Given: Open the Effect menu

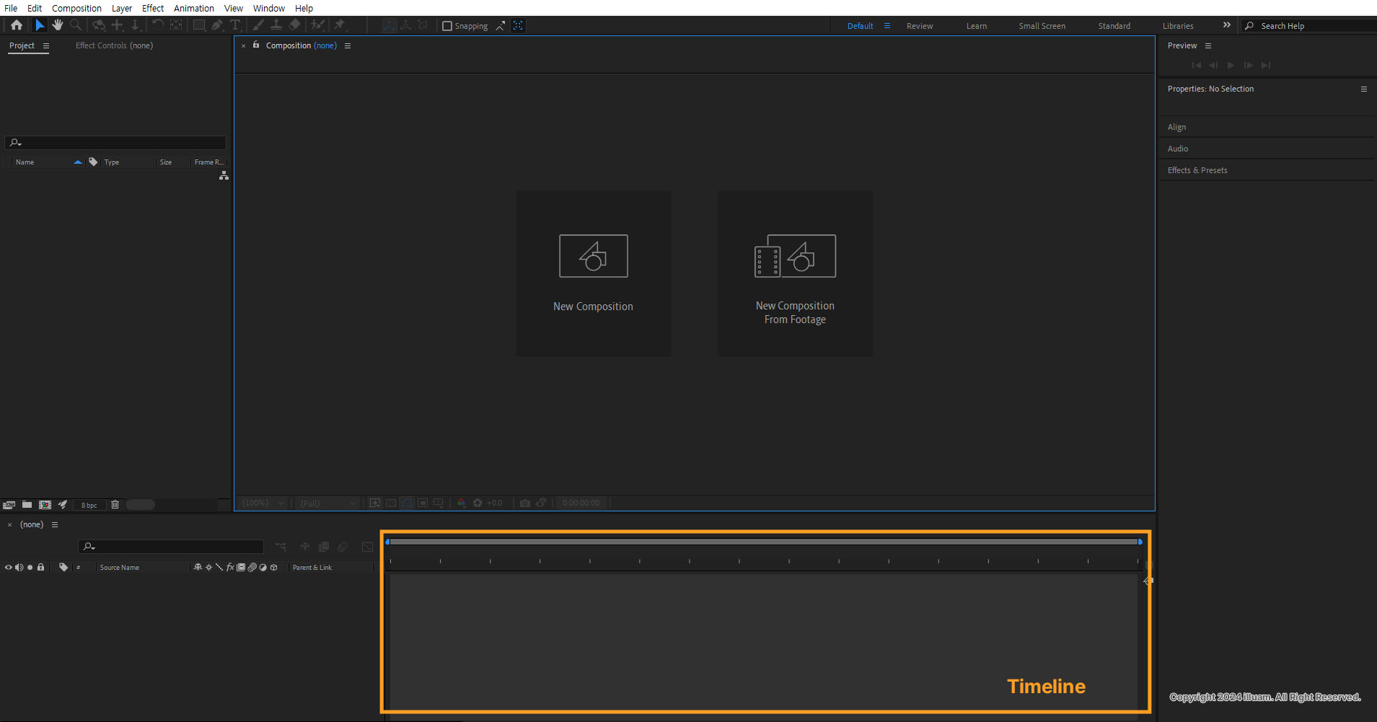Looking at the screenshot, I should [153, 8].
